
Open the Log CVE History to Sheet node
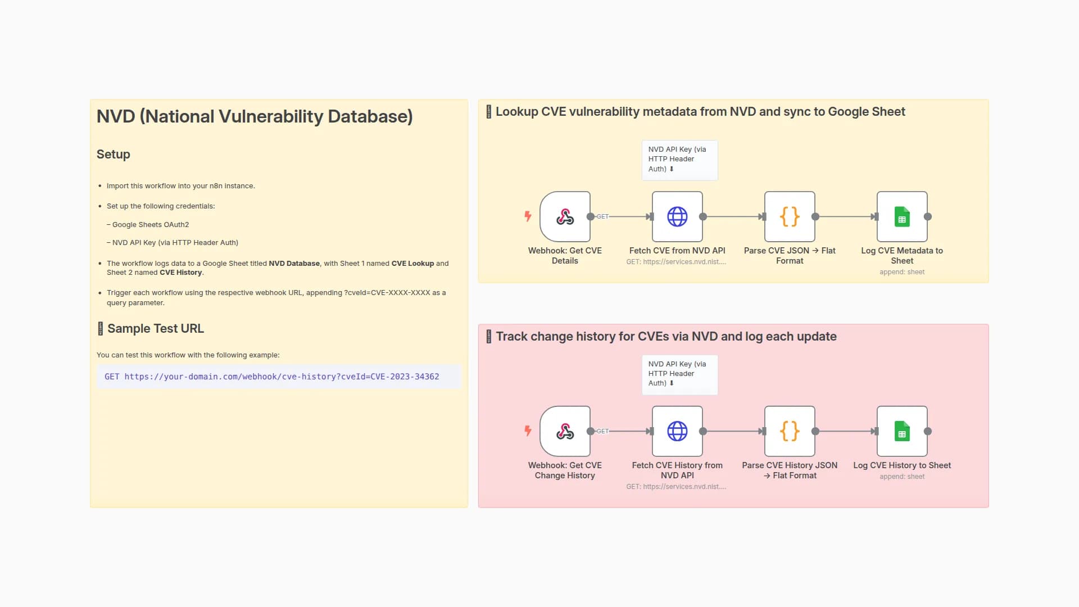click(x=902, y=431)
